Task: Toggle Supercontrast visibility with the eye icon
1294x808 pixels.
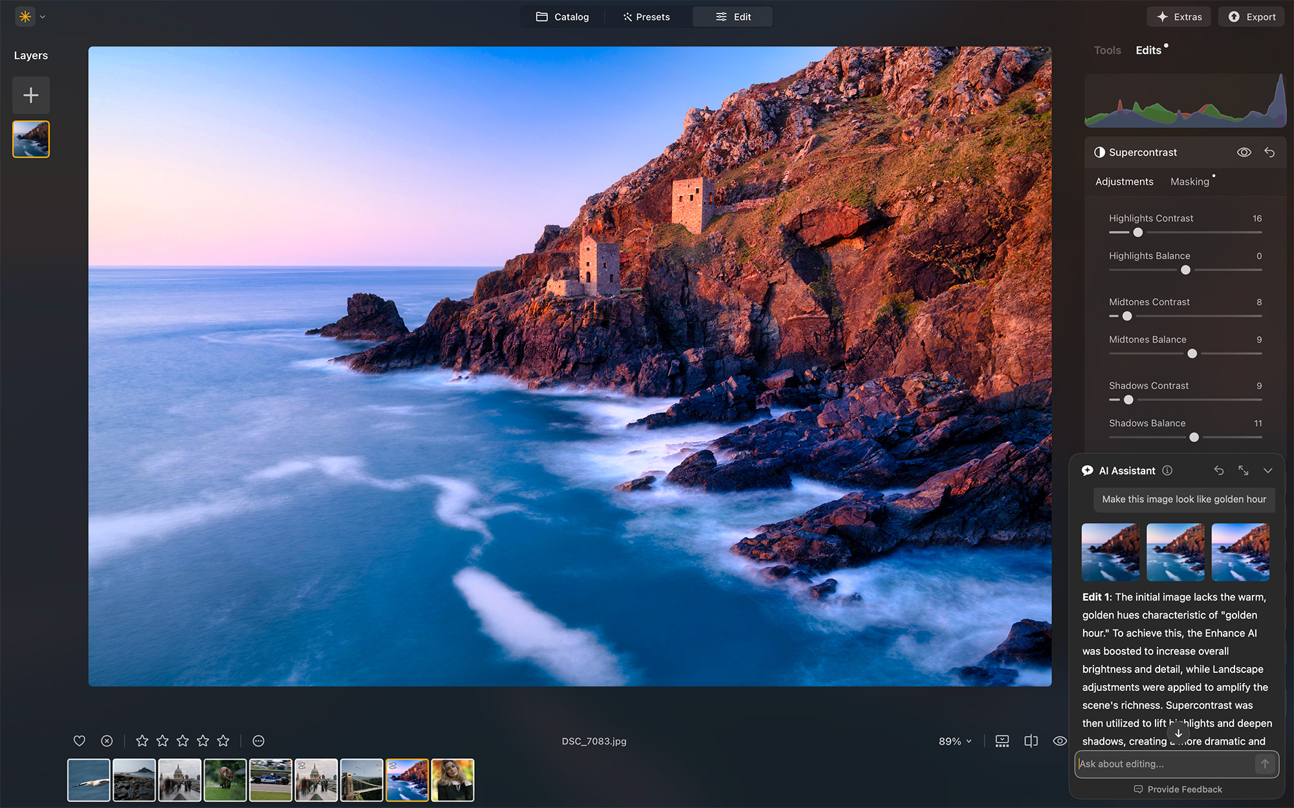Action: 1244,152
